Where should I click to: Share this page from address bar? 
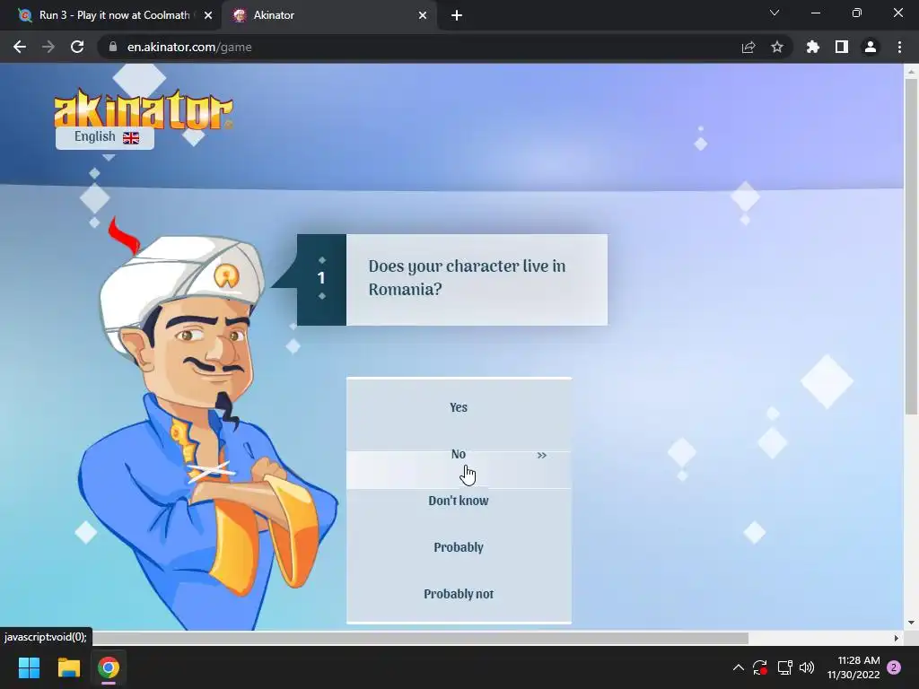[748, 47]
